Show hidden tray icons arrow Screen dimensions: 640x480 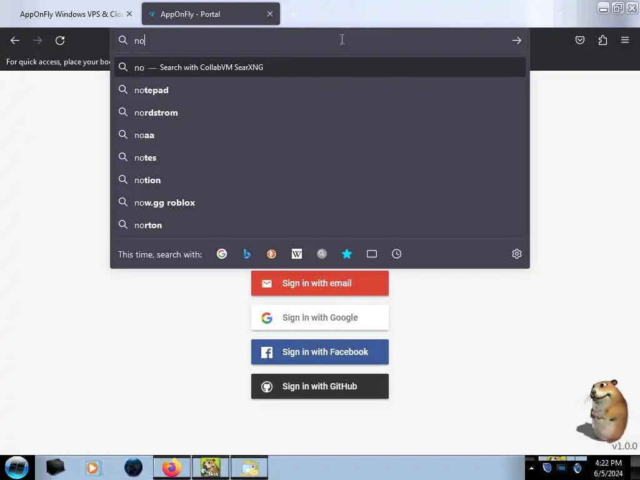pyautogui.click(x=531, y=468)
